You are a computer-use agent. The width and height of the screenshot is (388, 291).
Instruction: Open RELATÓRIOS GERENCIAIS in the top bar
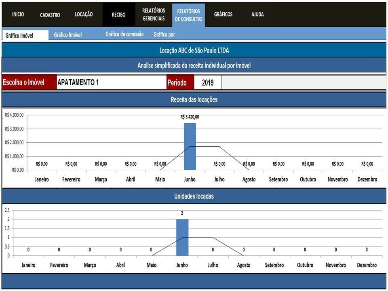[154, 15]
